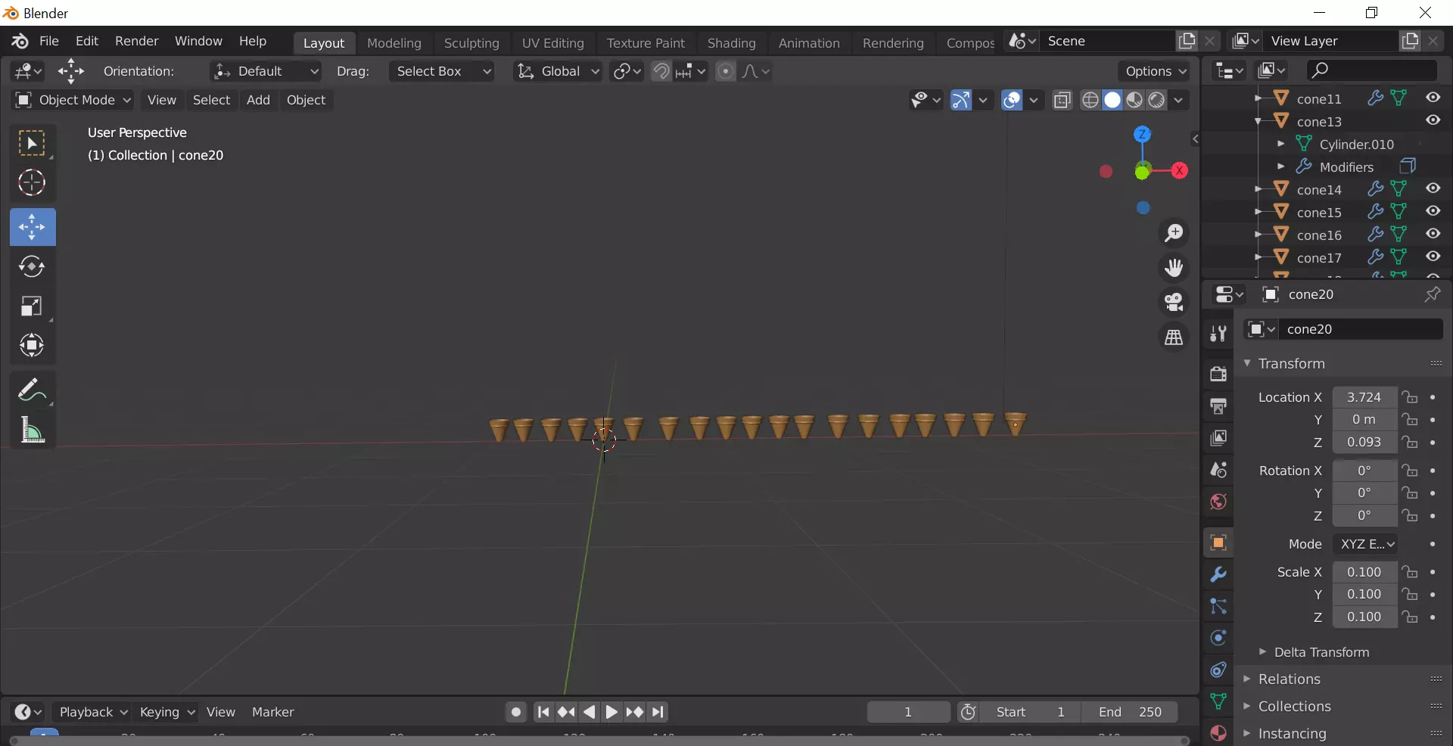
Task: Toggle cone15 eye visibility
Action: point(1433,211)
